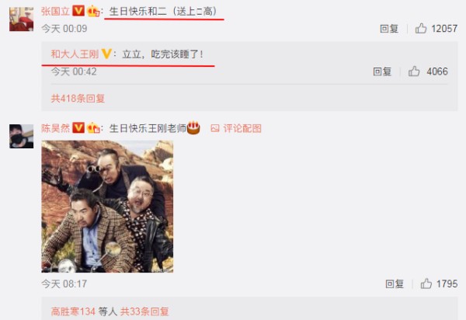Screen dimensions: 466x320
Task: Reply to 陈昊然's comment
Action: [395, 284]
